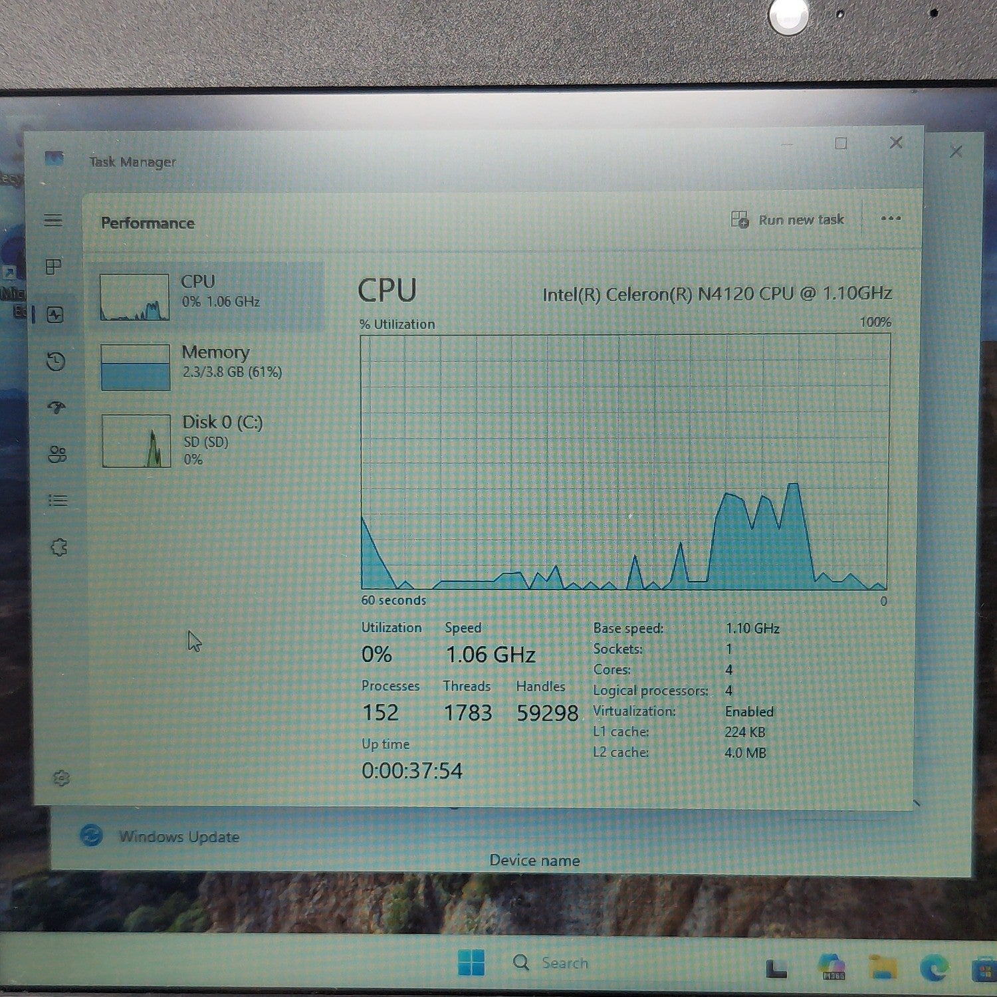Click the Speed value 1.06 GHz
Image resolution: width=997 pixels, height=997 pixels.
pos(491,655)
